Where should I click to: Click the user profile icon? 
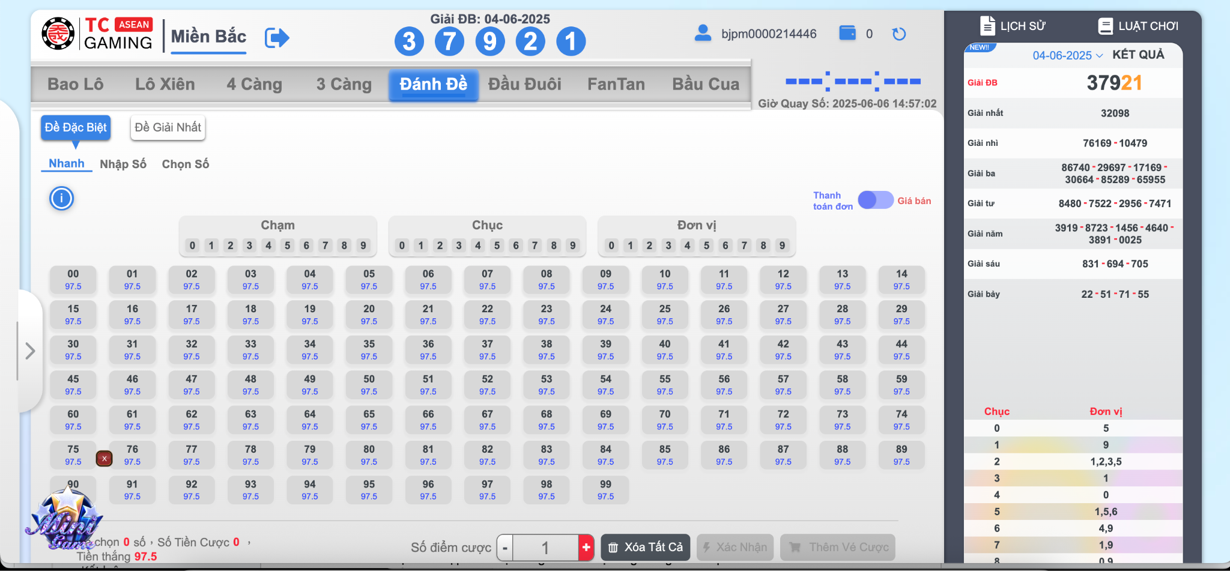click(702, 33)
